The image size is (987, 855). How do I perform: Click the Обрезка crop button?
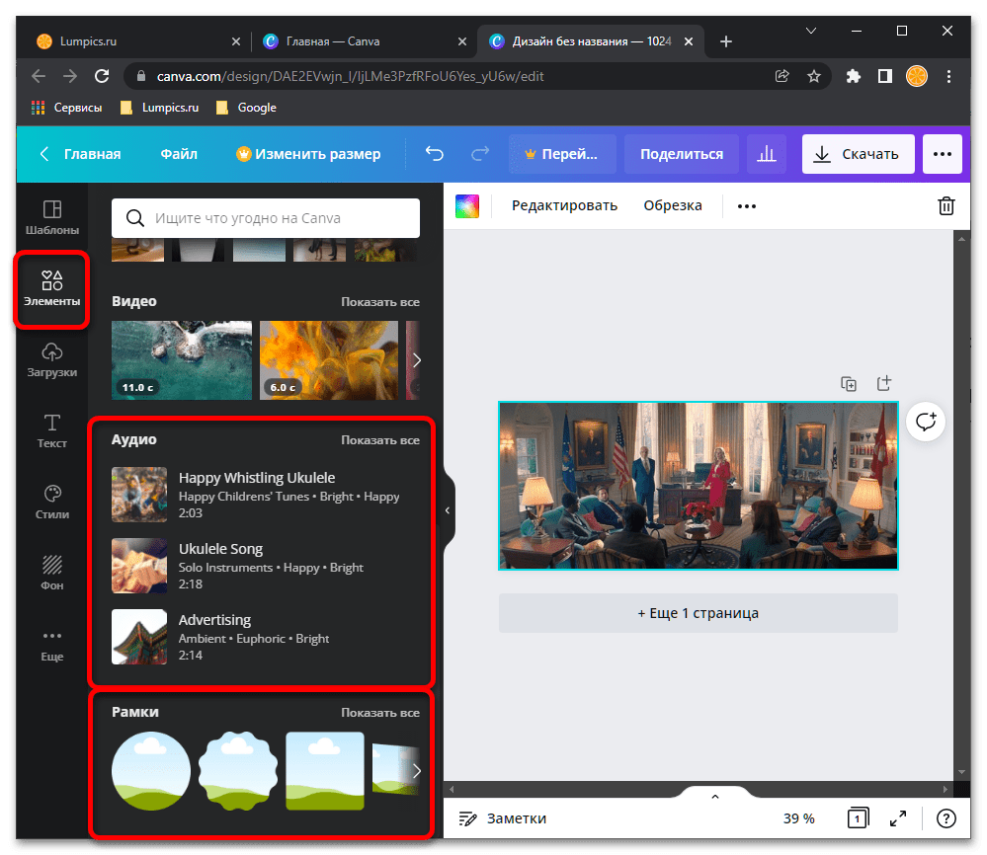point(672,205)
